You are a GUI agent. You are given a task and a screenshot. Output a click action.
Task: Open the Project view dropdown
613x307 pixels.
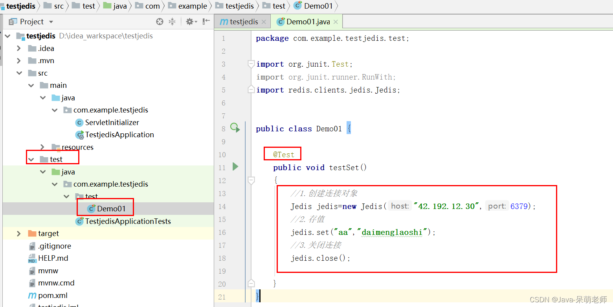51,22
